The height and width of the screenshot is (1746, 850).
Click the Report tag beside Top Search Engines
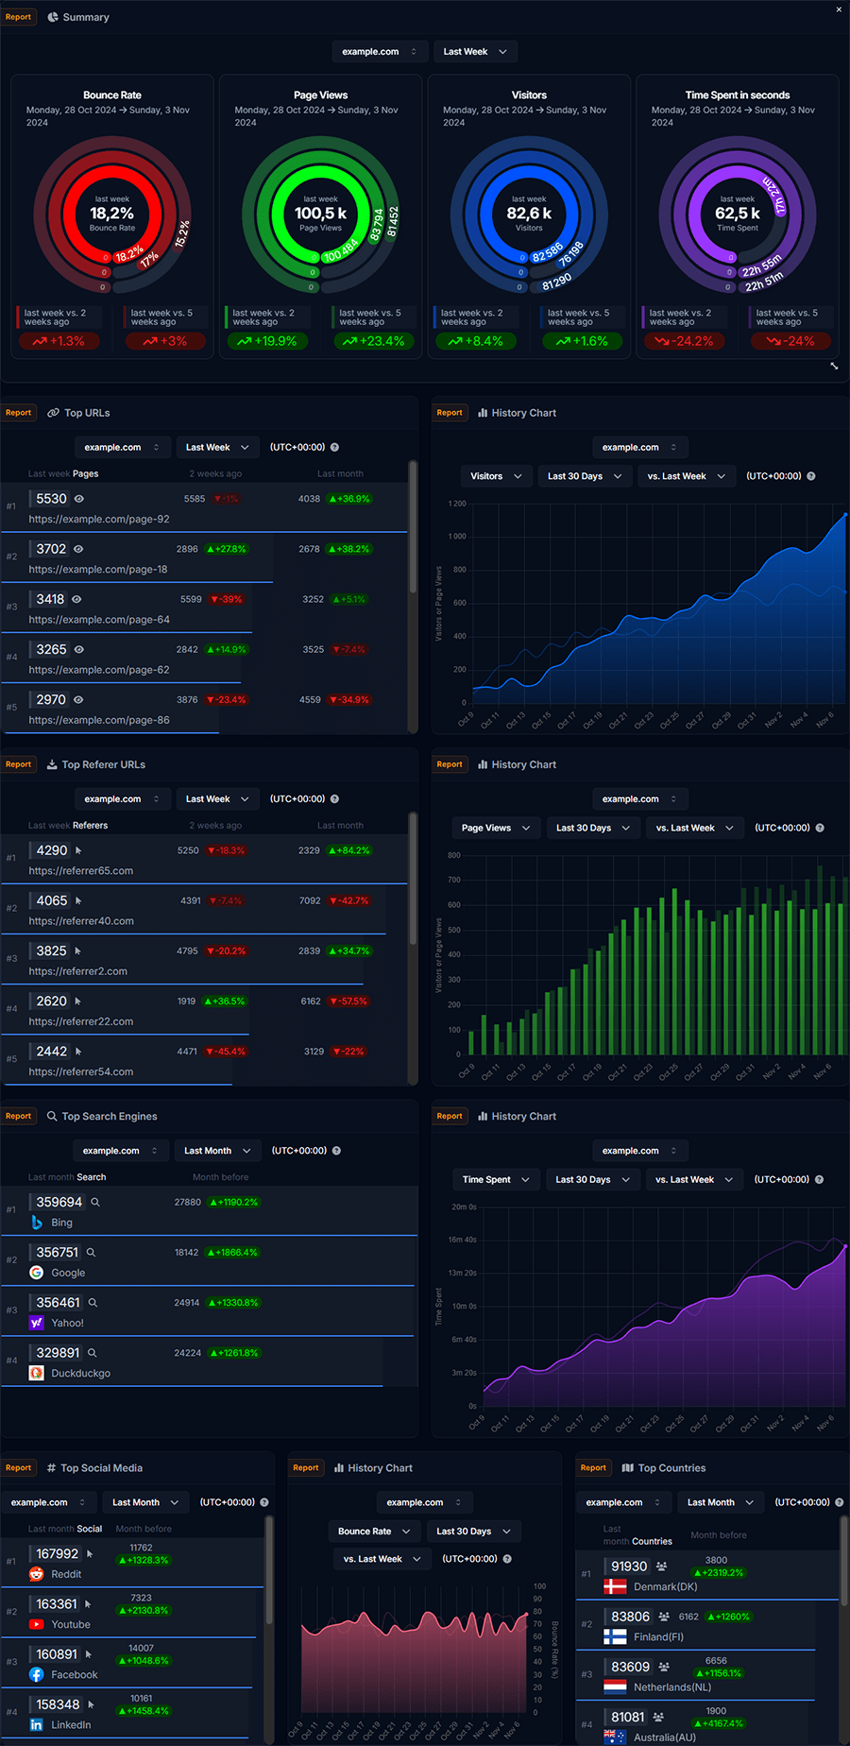[x=18, y=1116]
